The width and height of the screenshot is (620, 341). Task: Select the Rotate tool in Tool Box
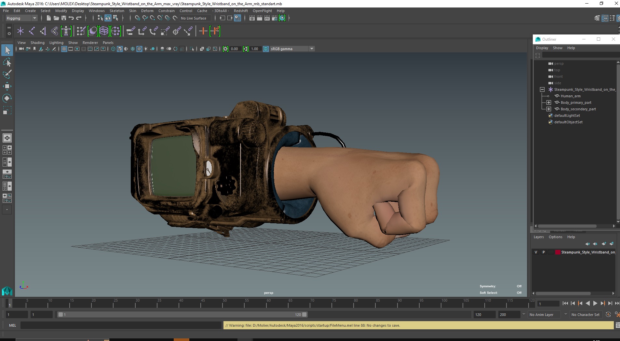[x=7, y=98]
